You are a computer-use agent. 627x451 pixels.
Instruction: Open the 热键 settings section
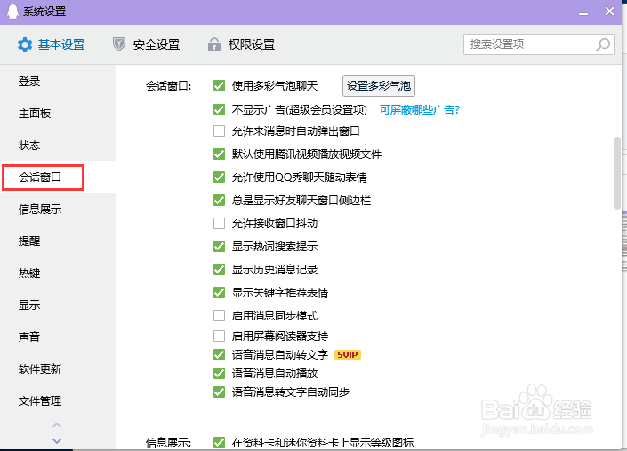click(x=29, y=273)
